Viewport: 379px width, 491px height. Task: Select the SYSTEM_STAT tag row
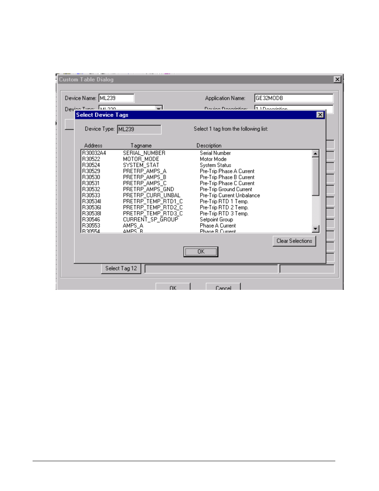[196, 165]
